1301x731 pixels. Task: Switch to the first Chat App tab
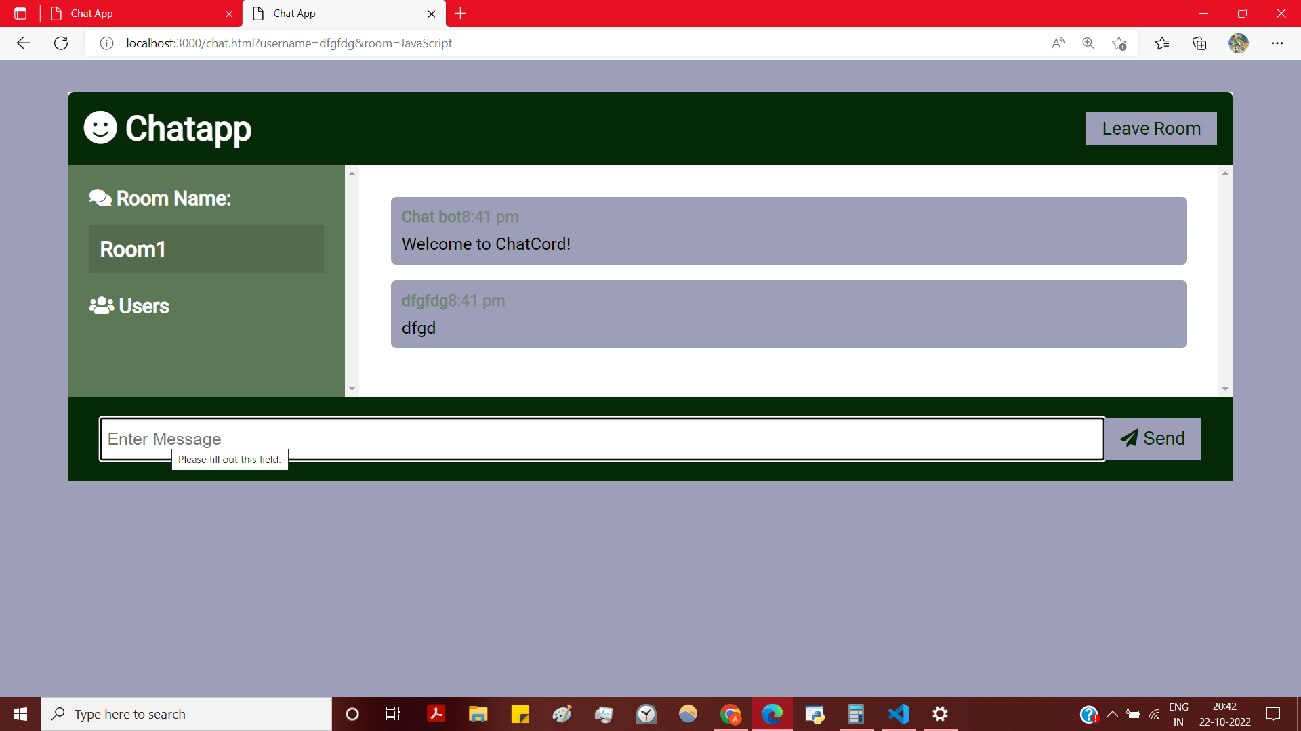[x=136, y=14]
